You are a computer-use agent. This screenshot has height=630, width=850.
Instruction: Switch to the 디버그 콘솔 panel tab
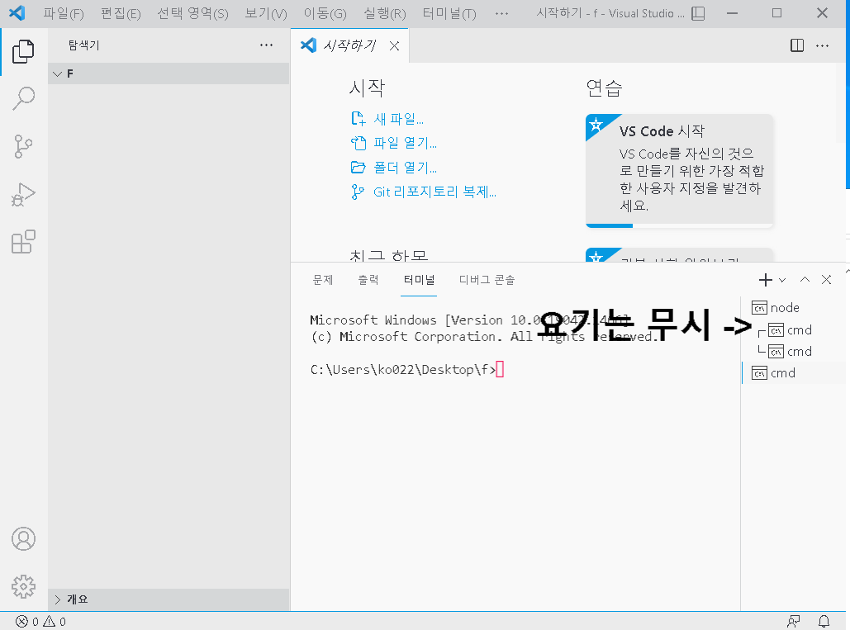tap(487, 280)
